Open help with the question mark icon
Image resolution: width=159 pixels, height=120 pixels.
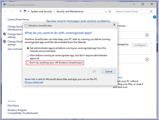[x=155, y=17]
